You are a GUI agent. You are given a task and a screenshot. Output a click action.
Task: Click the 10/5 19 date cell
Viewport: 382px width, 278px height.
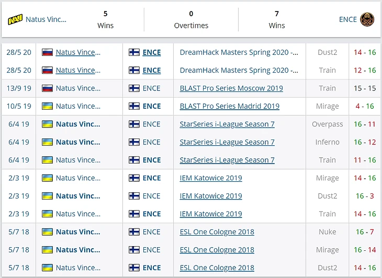coord(19,106)
